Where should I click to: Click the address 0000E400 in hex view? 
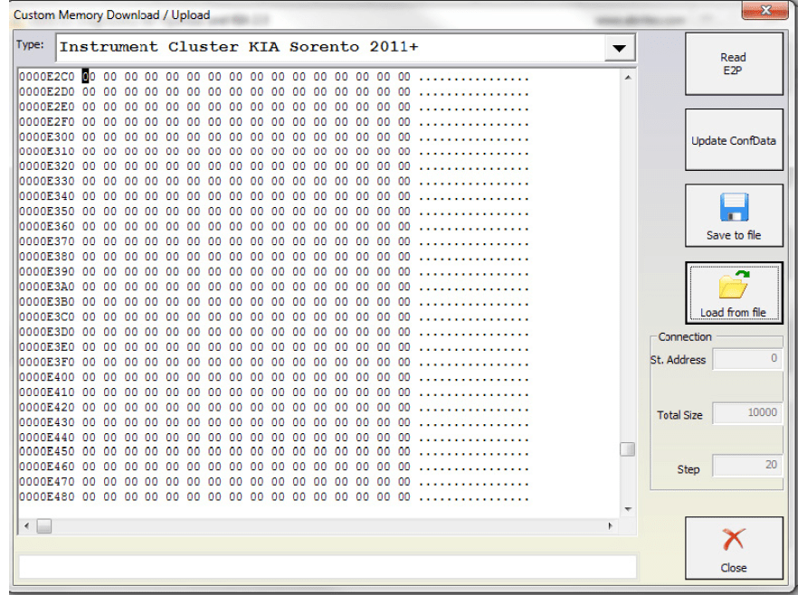click(47, 377)
